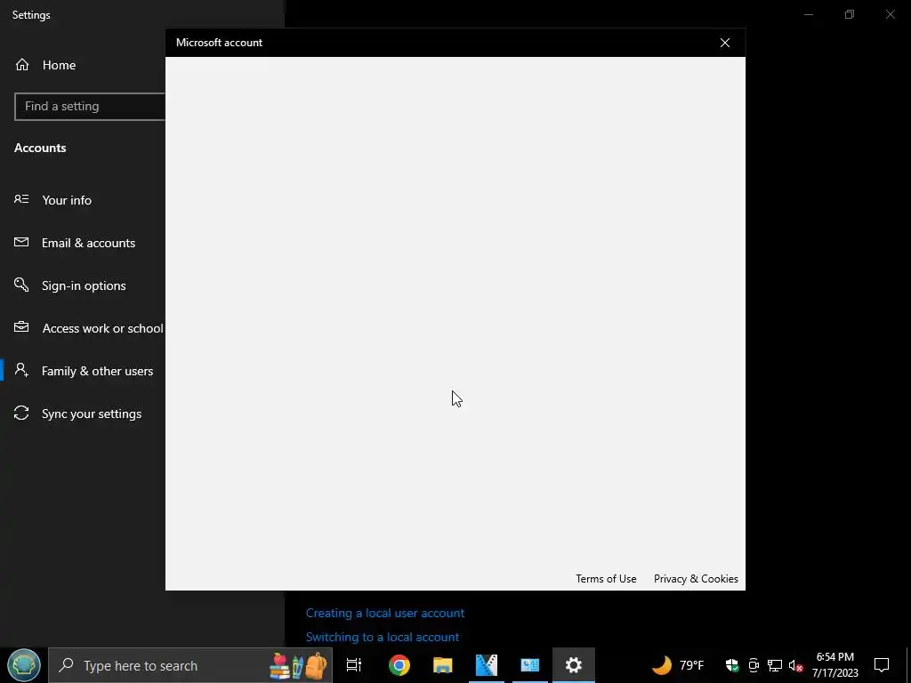The width and height of the screenshot is (911, 683).
Task: Open the 79°F weather widget
Action: 677,665
